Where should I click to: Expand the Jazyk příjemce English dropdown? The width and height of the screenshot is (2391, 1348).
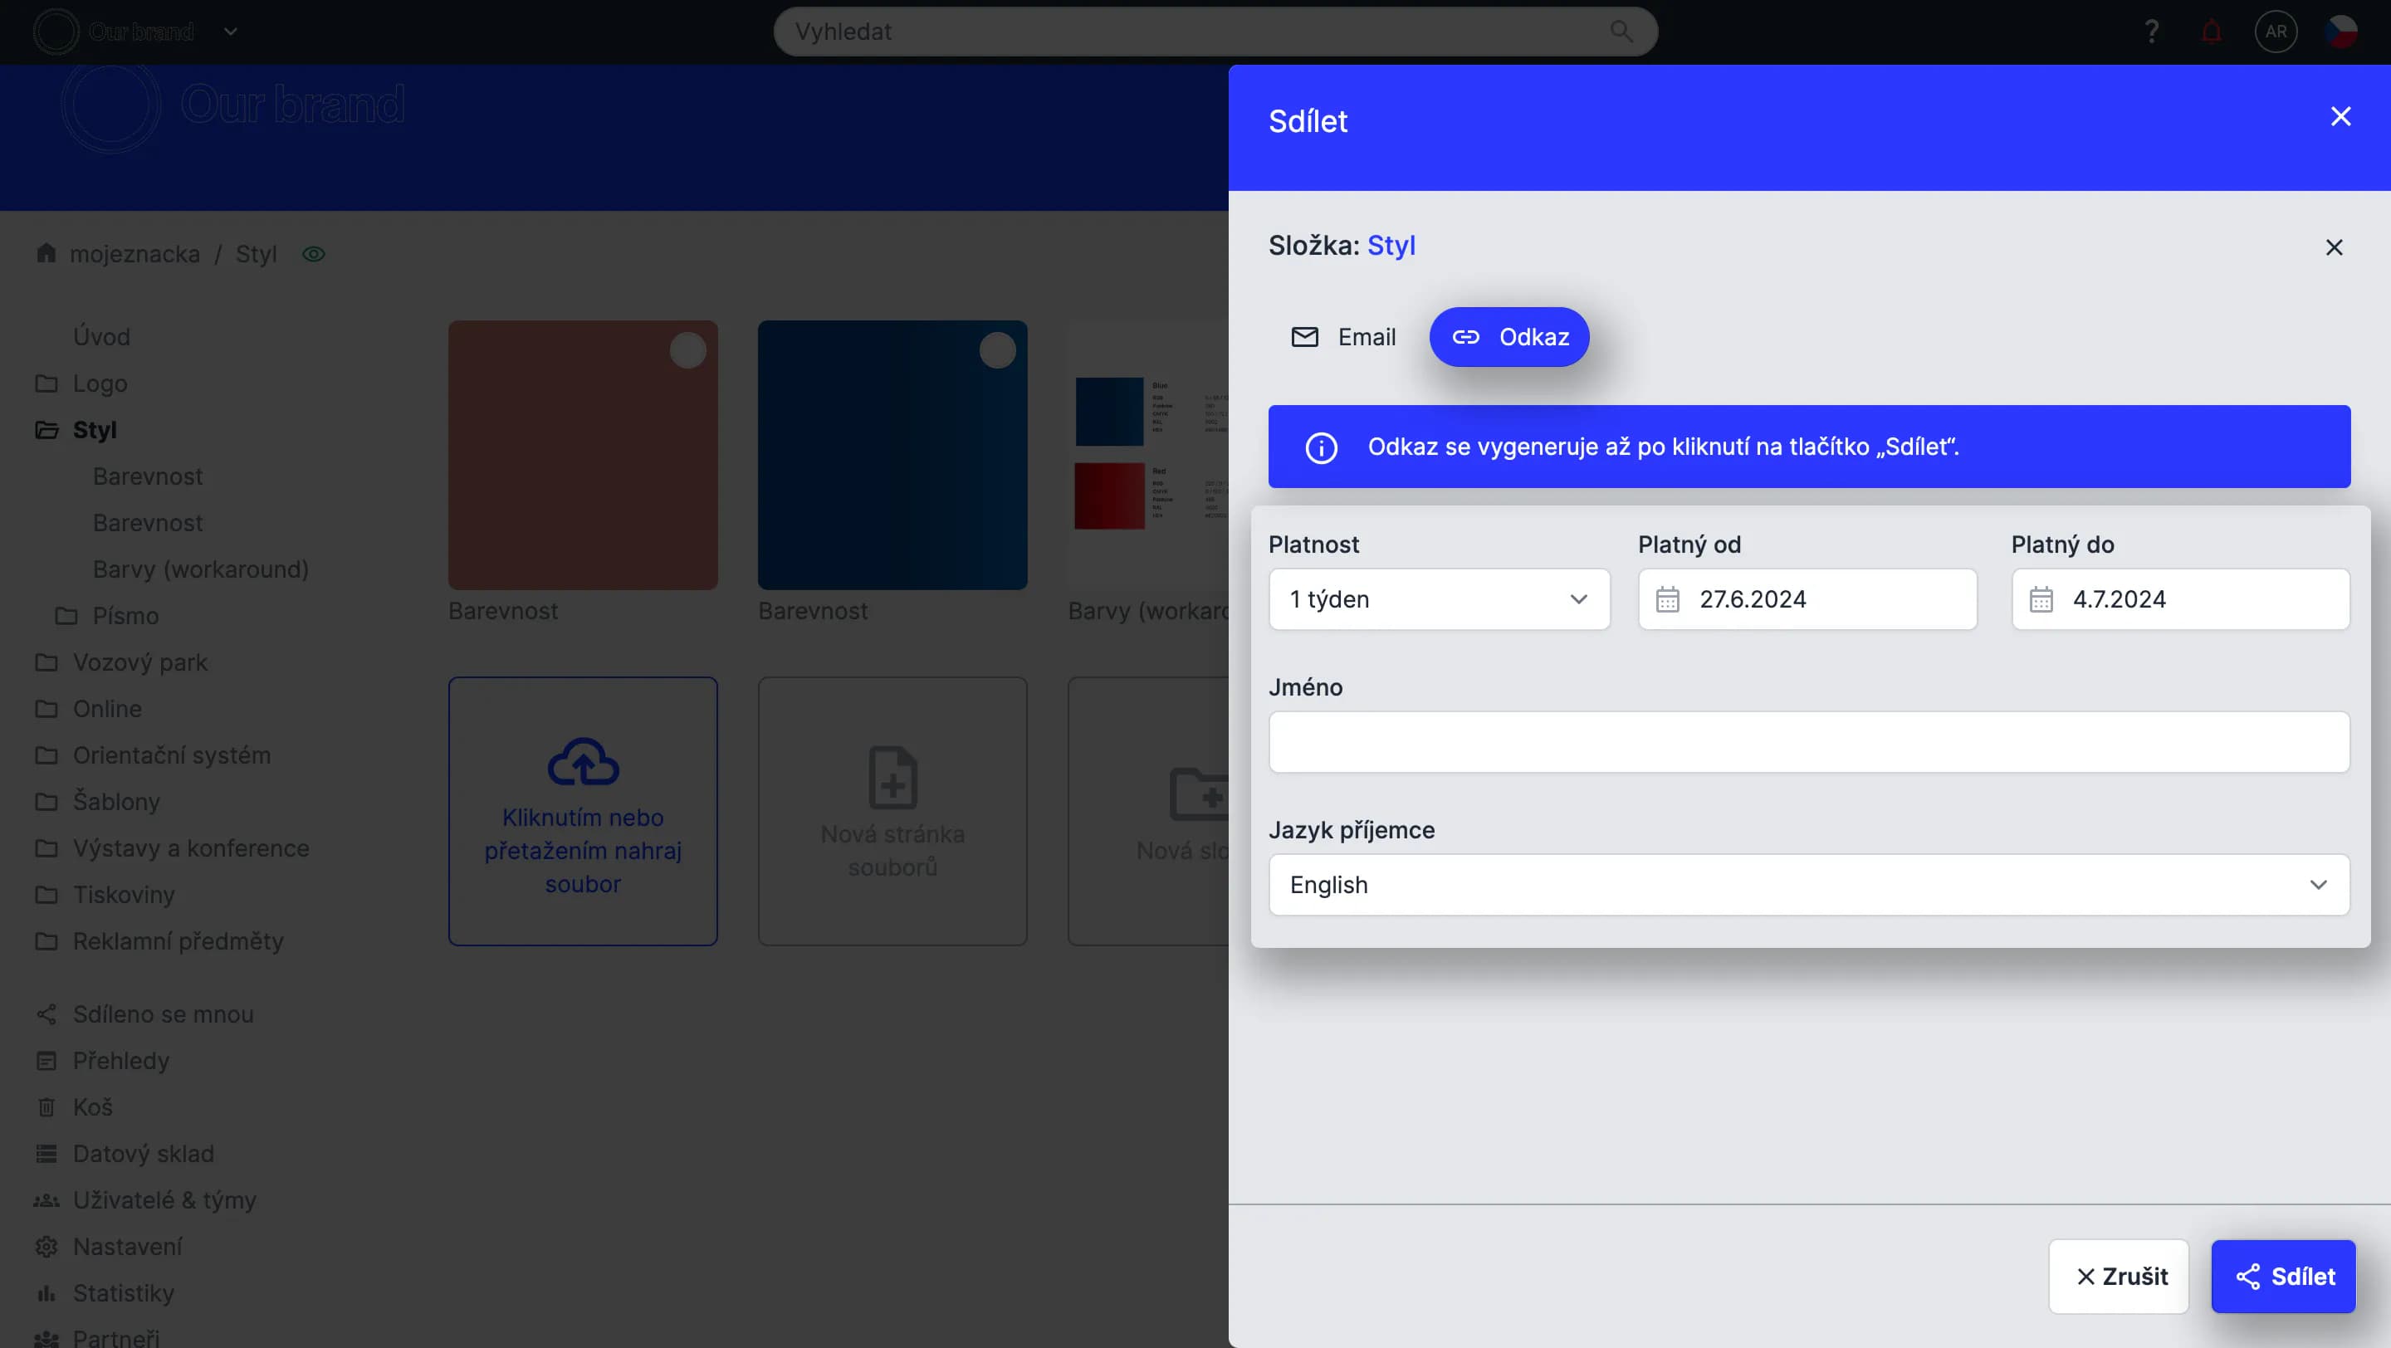1808,885
